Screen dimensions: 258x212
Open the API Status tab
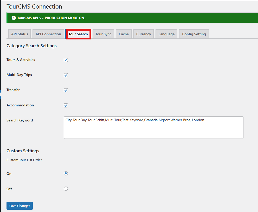(x=20, y=34)
